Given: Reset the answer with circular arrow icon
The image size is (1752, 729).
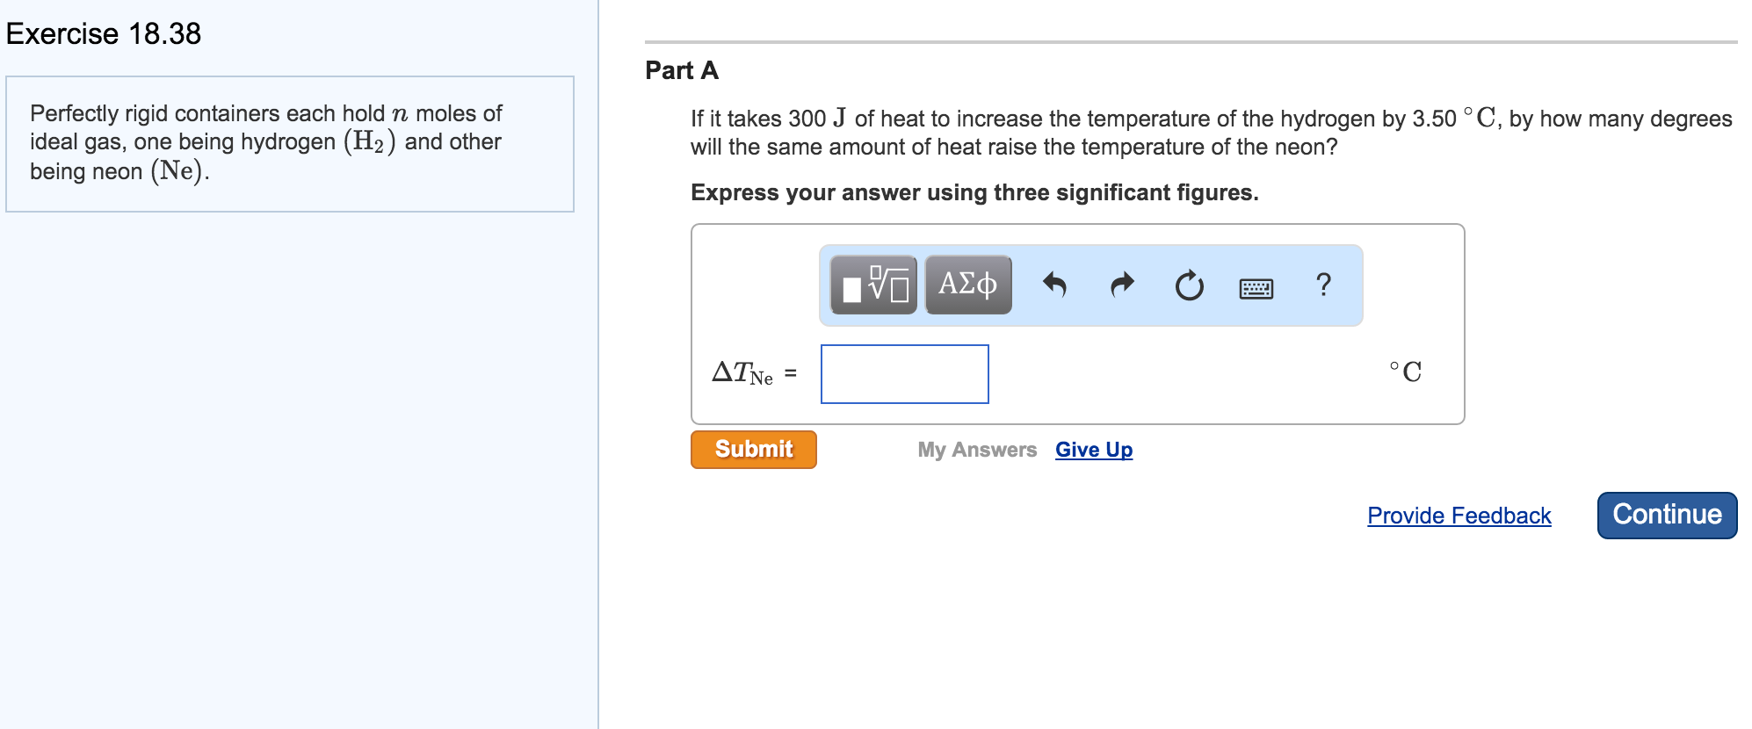Looking at the screenshot, I should (x=1189, y=285).
